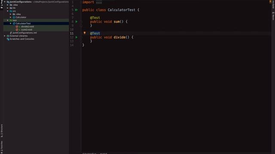Click the CalculatorTest class icon in tree
The width and height of the screenshot is (275, 154).
coord(14,24)
